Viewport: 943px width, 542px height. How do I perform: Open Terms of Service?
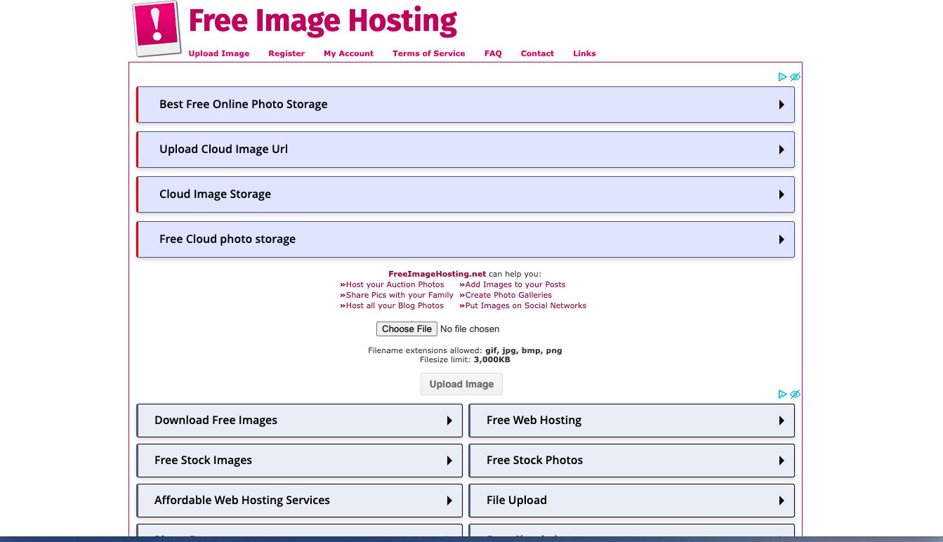[x=429, y=53]
